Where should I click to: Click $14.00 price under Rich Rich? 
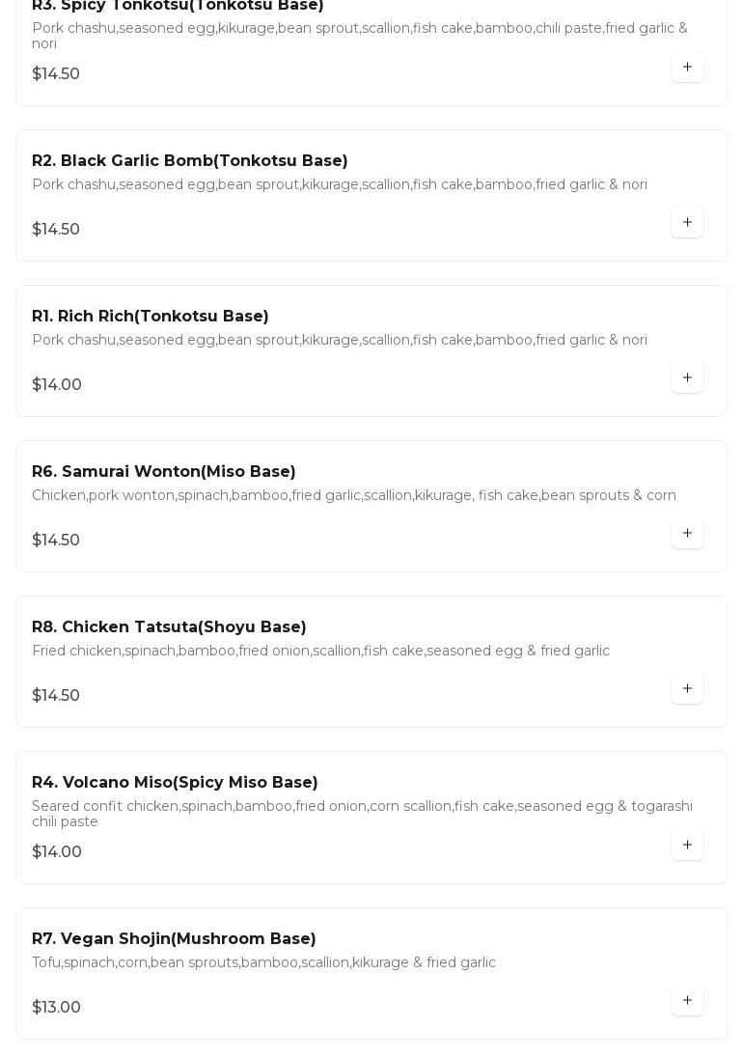point(57,385)
